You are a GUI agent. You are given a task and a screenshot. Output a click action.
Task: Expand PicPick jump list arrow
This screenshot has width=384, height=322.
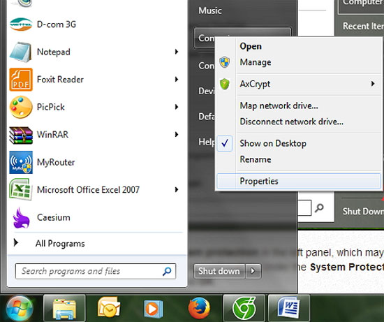click(x=177, y=107)
